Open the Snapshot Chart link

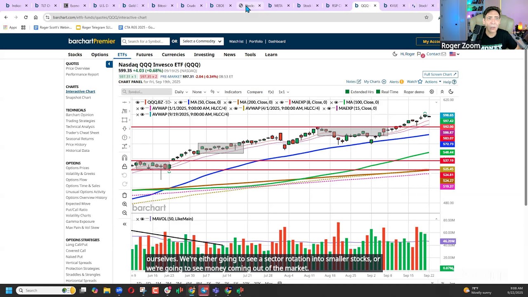[x=78, y=97]
